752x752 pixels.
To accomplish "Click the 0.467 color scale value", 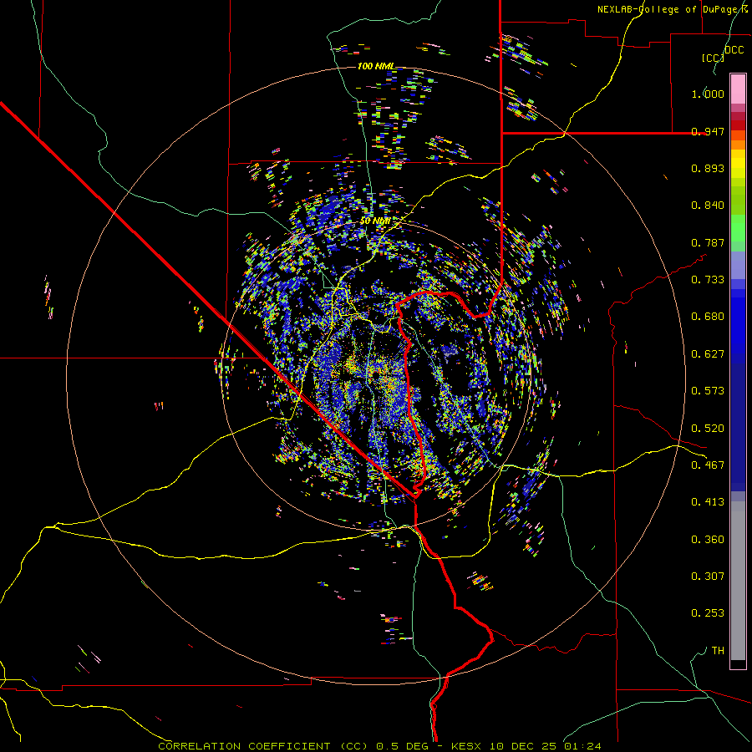I will coord(708,465).
